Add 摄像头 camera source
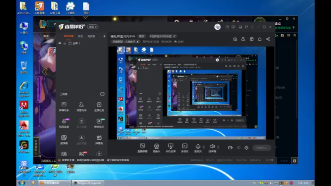This screenshot has height=186, width=331. [156, 148]
